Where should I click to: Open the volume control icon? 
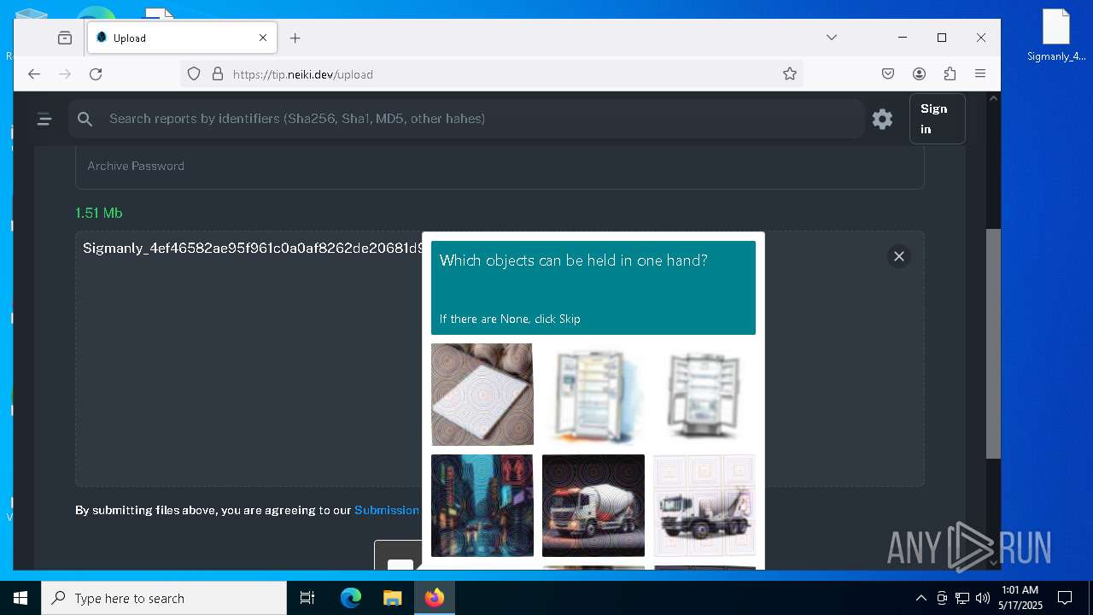(x=983, y=598)
